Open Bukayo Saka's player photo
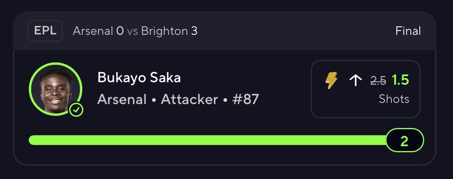Screen dimensions: 453x179 (x=56, y=89)
